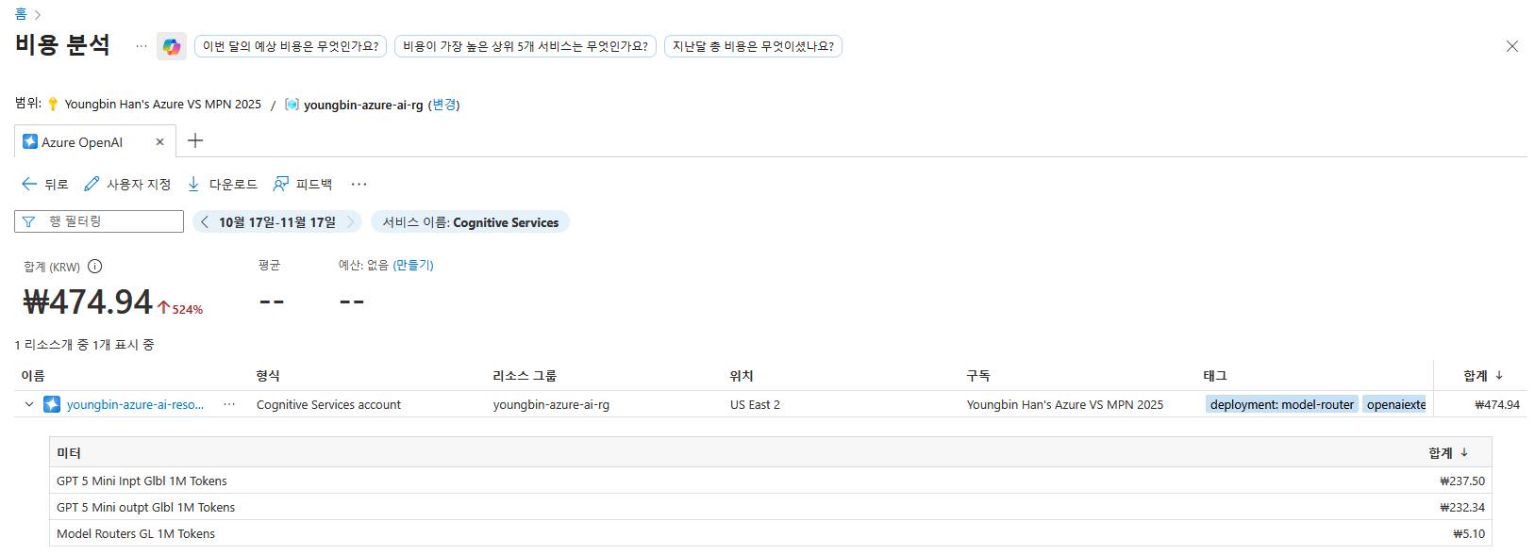The height and width of the screenshot is (554, 1535).
Task: Click the 변경 scope change link
Action: (x=443, y=105)
